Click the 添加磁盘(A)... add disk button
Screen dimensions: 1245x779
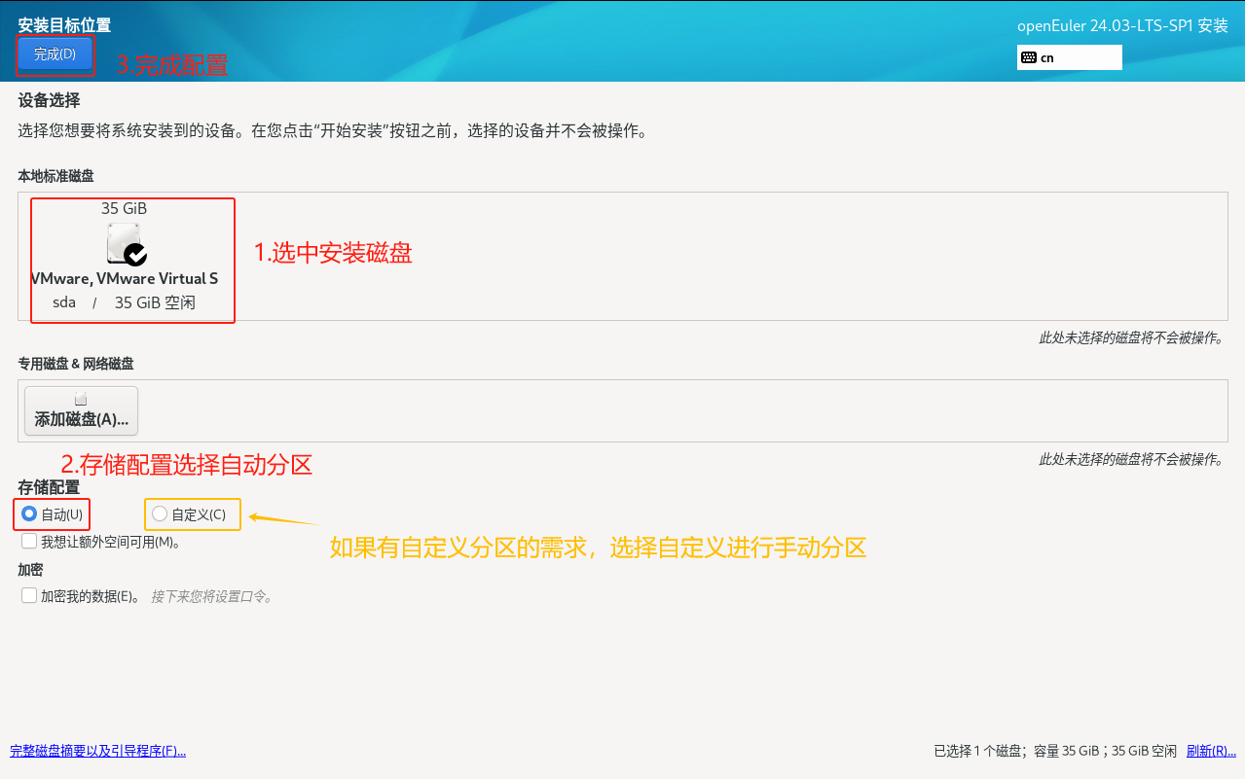pos(82,409)
